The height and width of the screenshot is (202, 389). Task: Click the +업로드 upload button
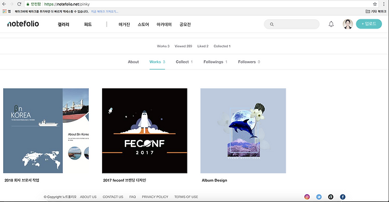pyautogui.click(x=369, y=24)
